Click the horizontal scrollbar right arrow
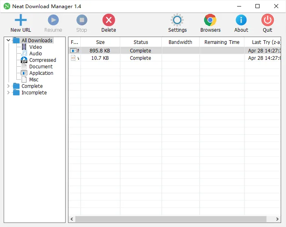 coord(277,219)
